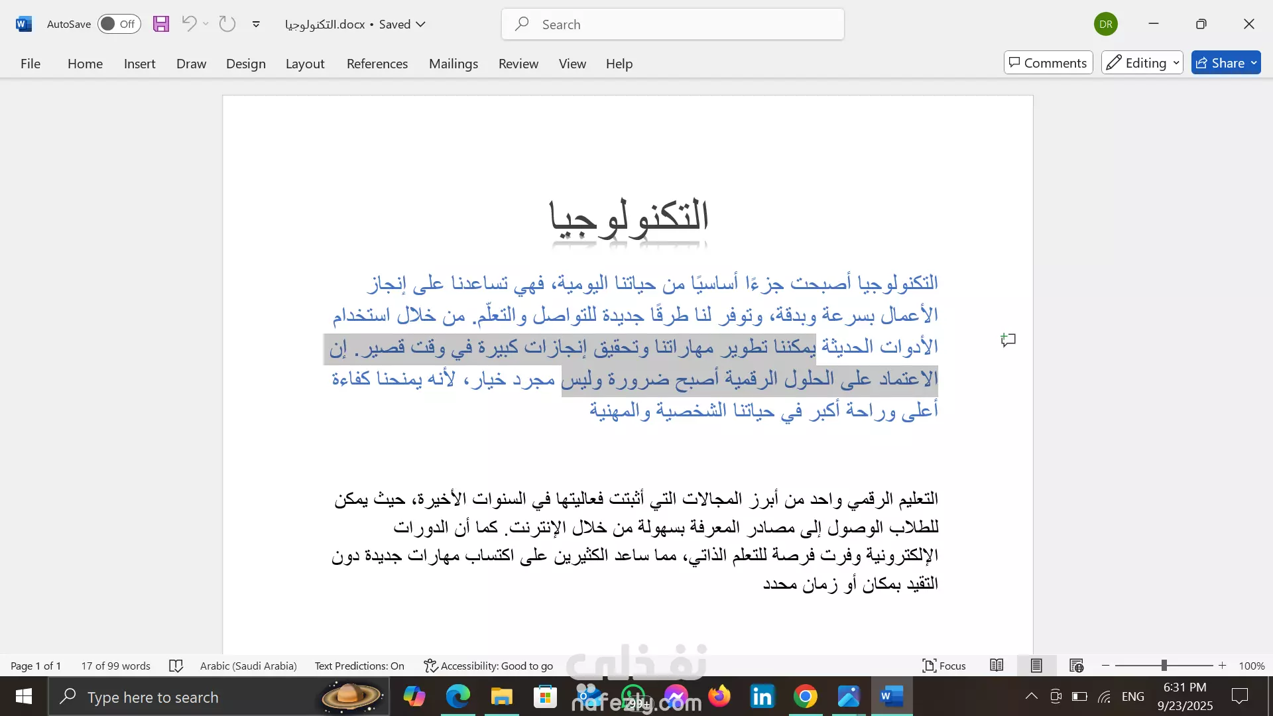Click the Save icon in title bar
Viewport: 1273px width, 716px height.
point(161,25)
